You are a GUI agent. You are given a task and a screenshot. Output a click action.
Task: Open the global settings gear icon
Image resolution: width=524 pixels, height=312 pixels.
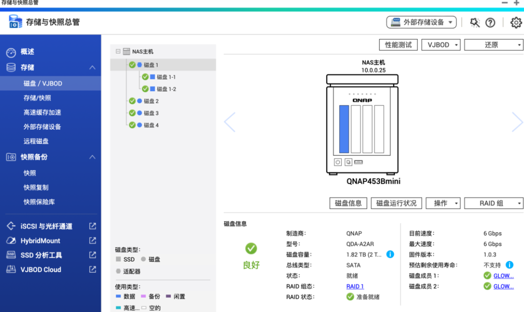(516, 22)
